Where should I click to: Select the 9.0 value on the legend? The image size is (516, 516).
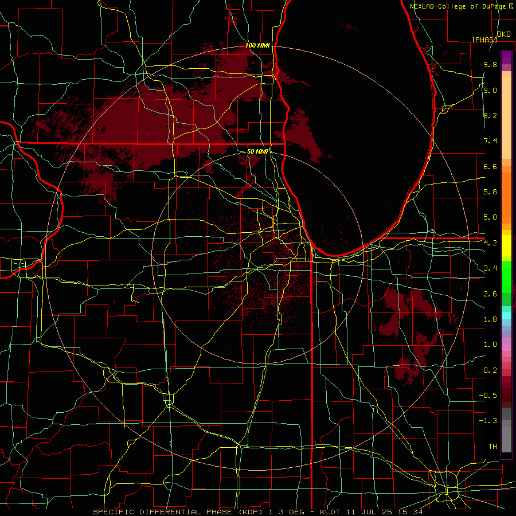tap(490, 91)
